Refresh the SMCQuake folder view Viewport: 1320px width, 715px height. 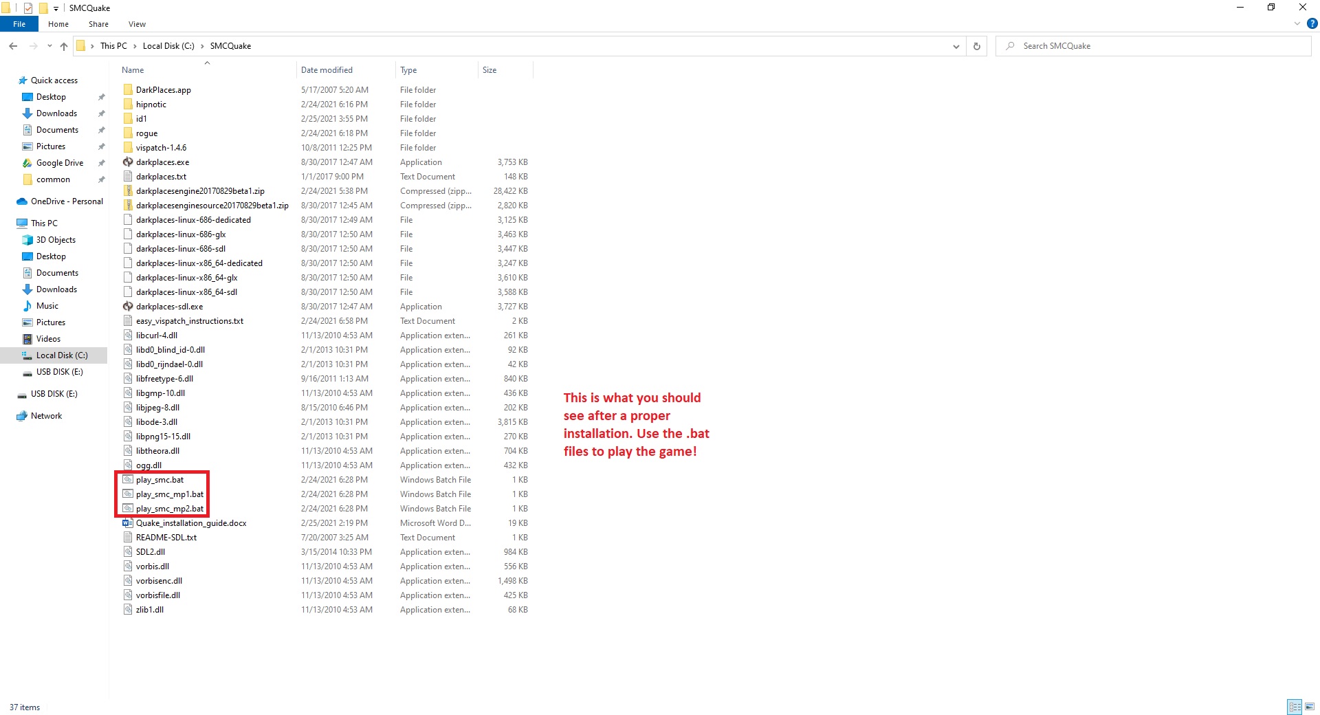(976, 46)
